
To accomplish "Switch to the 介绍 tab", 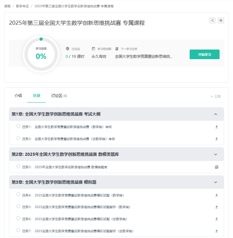I will tap(18, 96).
